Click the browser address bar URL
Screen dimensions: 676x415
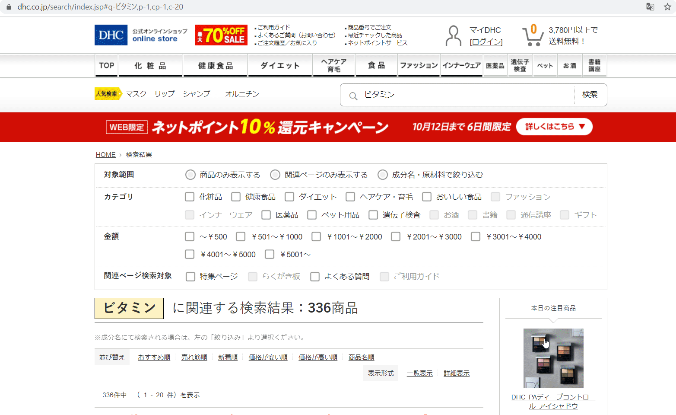pyautogui.click(x=100, y=7)
